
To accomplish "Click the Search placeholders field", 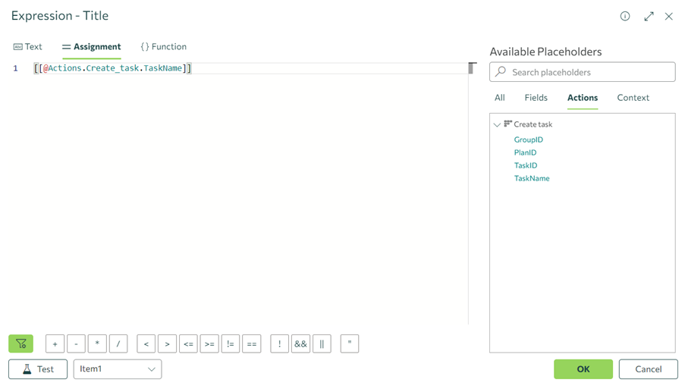I will point(583,72).
